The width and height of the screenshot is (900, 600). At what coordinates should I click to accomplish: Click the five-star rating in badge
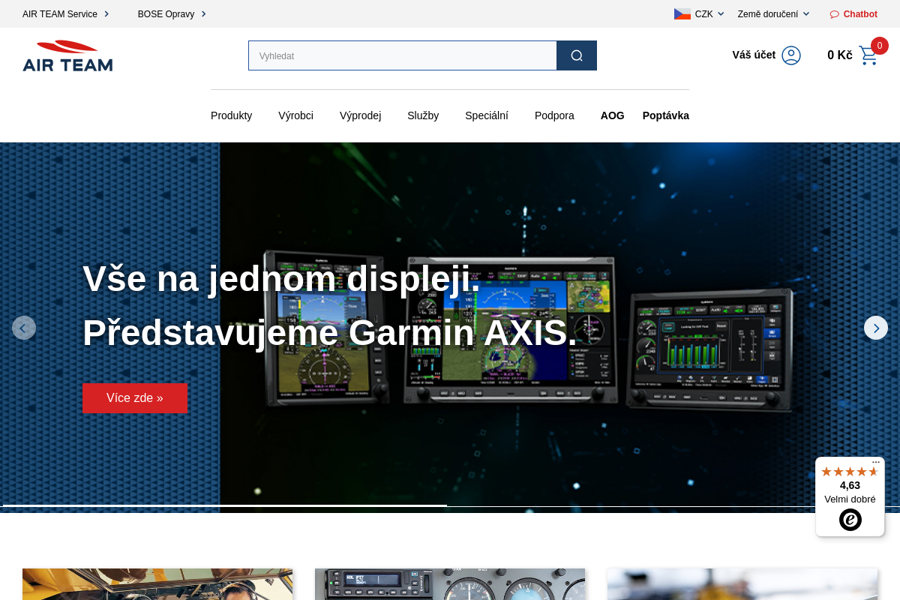(850, 472)
